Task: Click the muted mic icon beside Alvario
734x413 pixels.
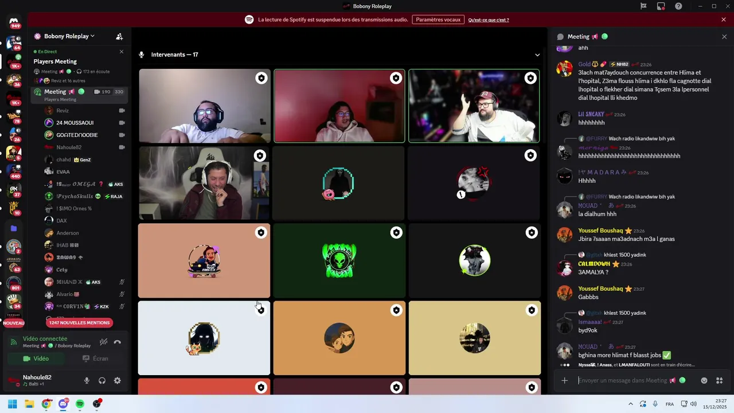Action: click(x=122, y=294)
